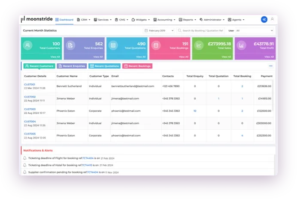Open customer CUST002 link
Image resolution: width=297 pixels, height=199 pixels.
point(30,97)
